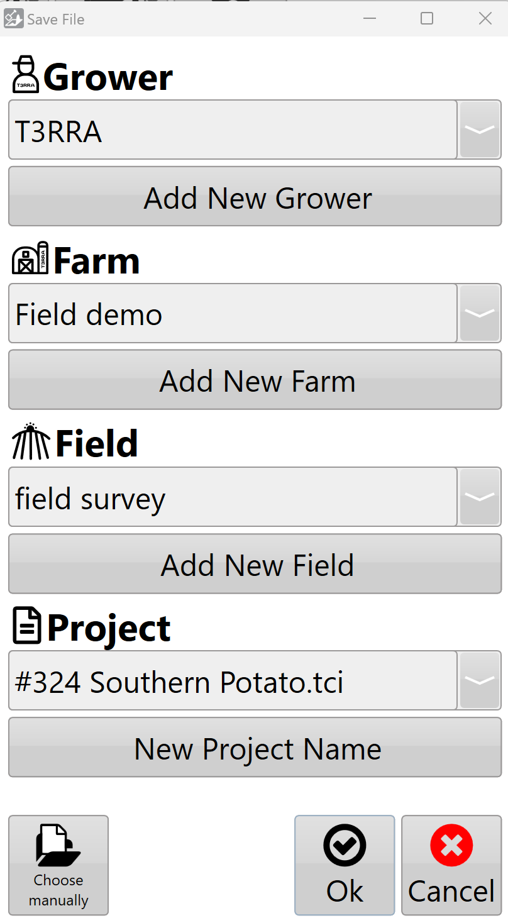Click Add New Farm button

pos(255,380)
